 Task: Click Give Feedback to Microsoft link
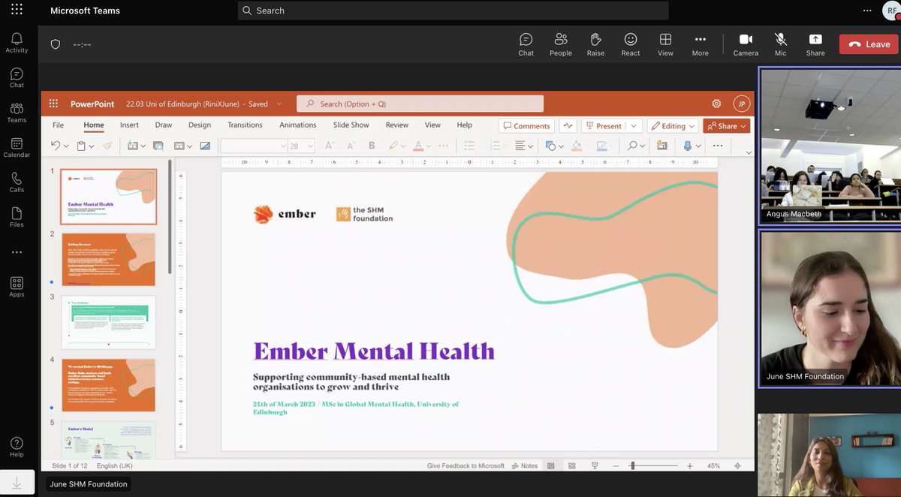(466, 465)
